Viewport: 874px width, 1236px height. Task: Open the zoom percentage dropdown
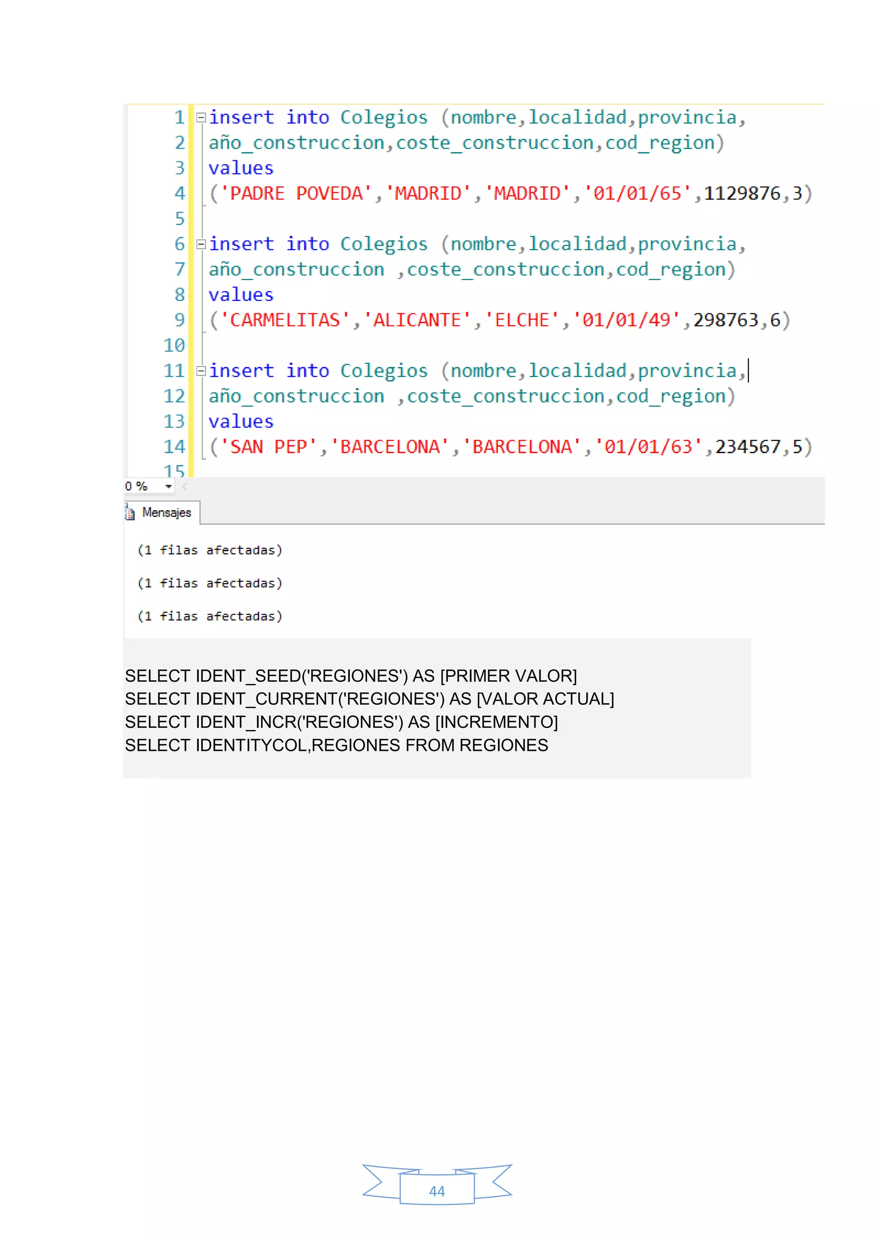coord(169,486)
